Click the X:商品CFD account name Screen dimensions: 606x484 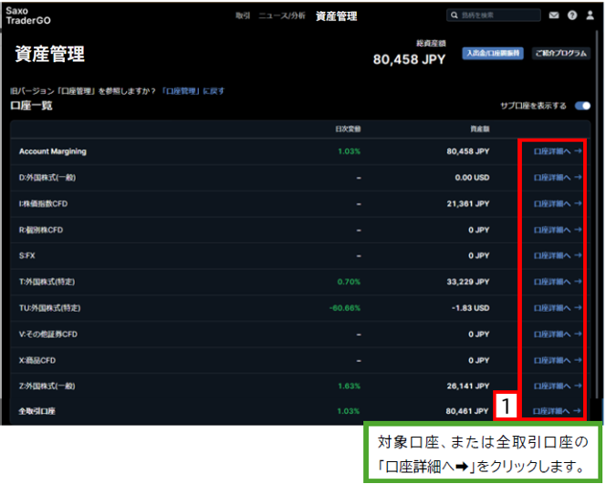[37, 360]
